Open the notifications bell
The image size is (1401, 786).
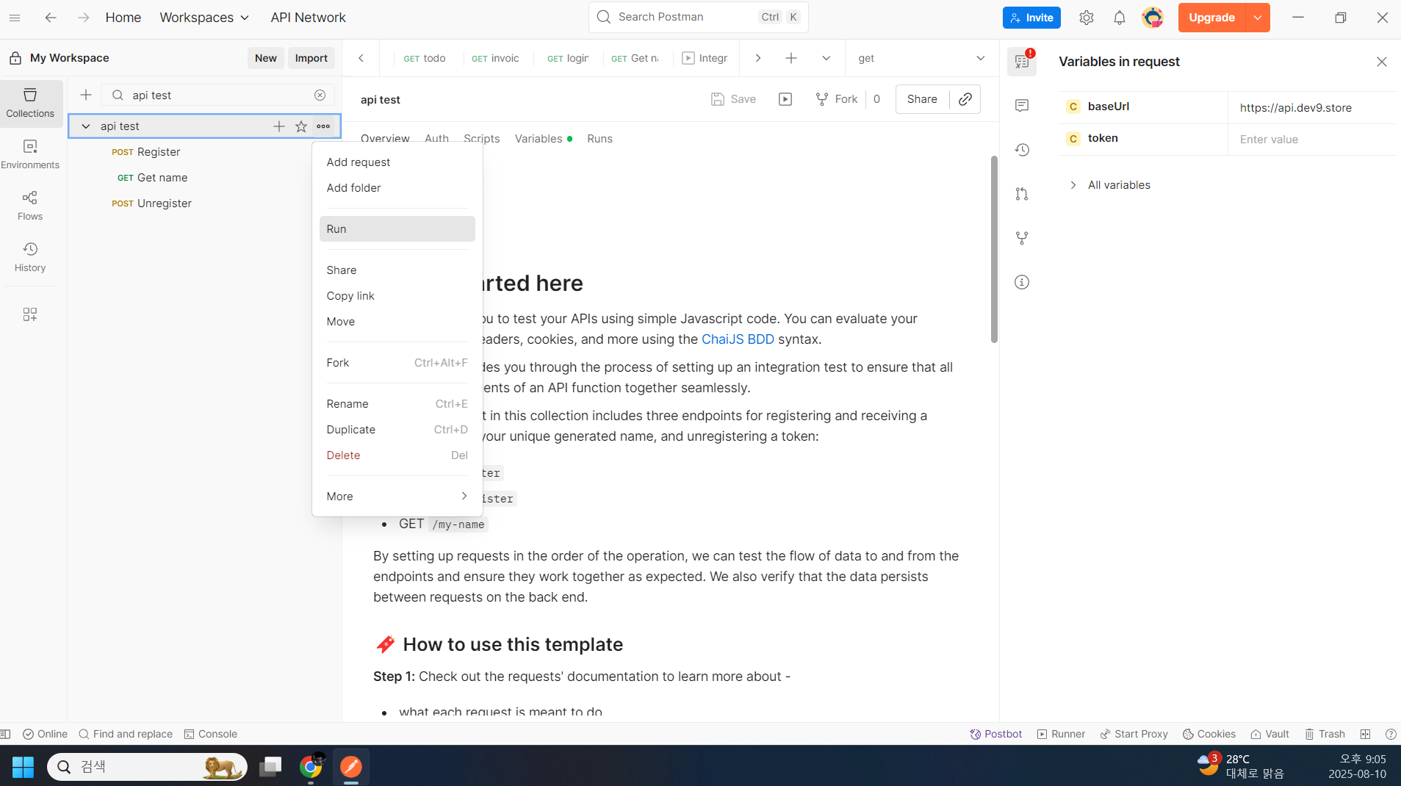(x=1119, y=18)
